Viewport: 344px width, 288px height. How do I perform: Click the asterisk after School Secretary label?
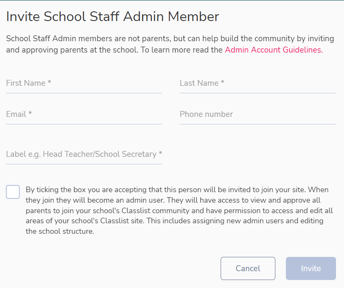160,153
